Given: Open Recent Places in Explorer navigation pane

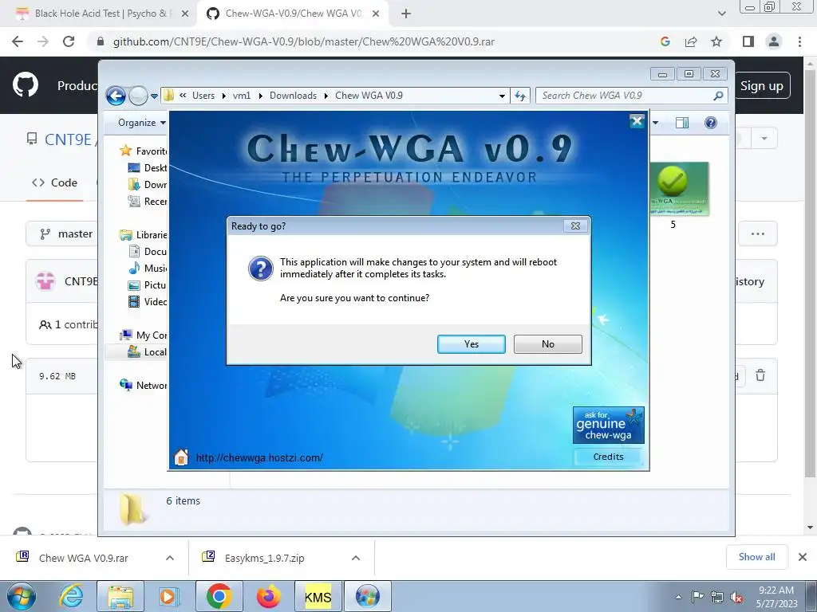Looking at the screenshot, I should coord(148,202).
